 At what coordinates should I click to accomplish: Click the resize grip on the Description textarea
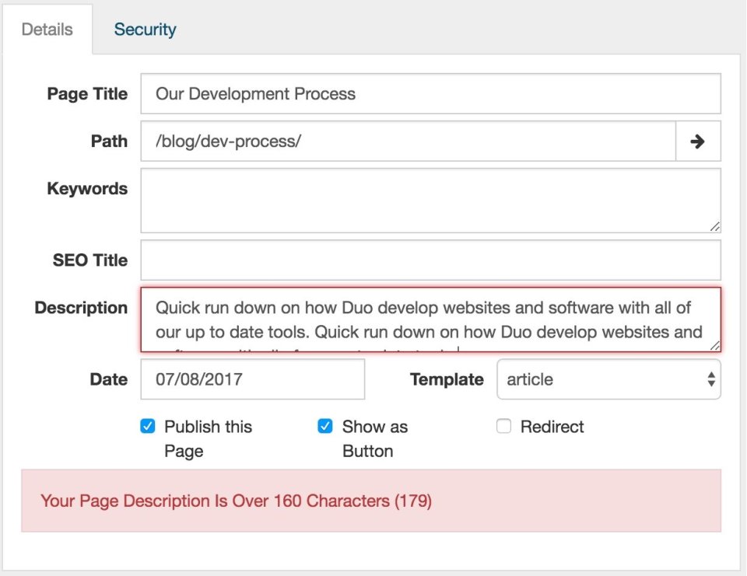click(x=714, y=344)
